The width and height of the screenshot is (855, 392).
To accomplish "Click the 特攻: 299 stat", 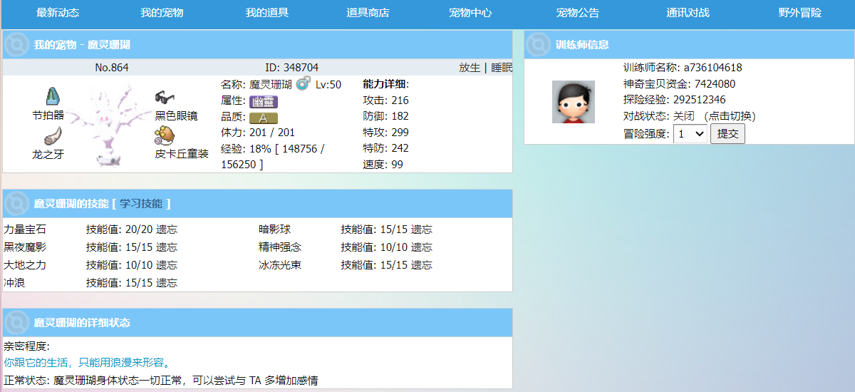I will 385,133.
